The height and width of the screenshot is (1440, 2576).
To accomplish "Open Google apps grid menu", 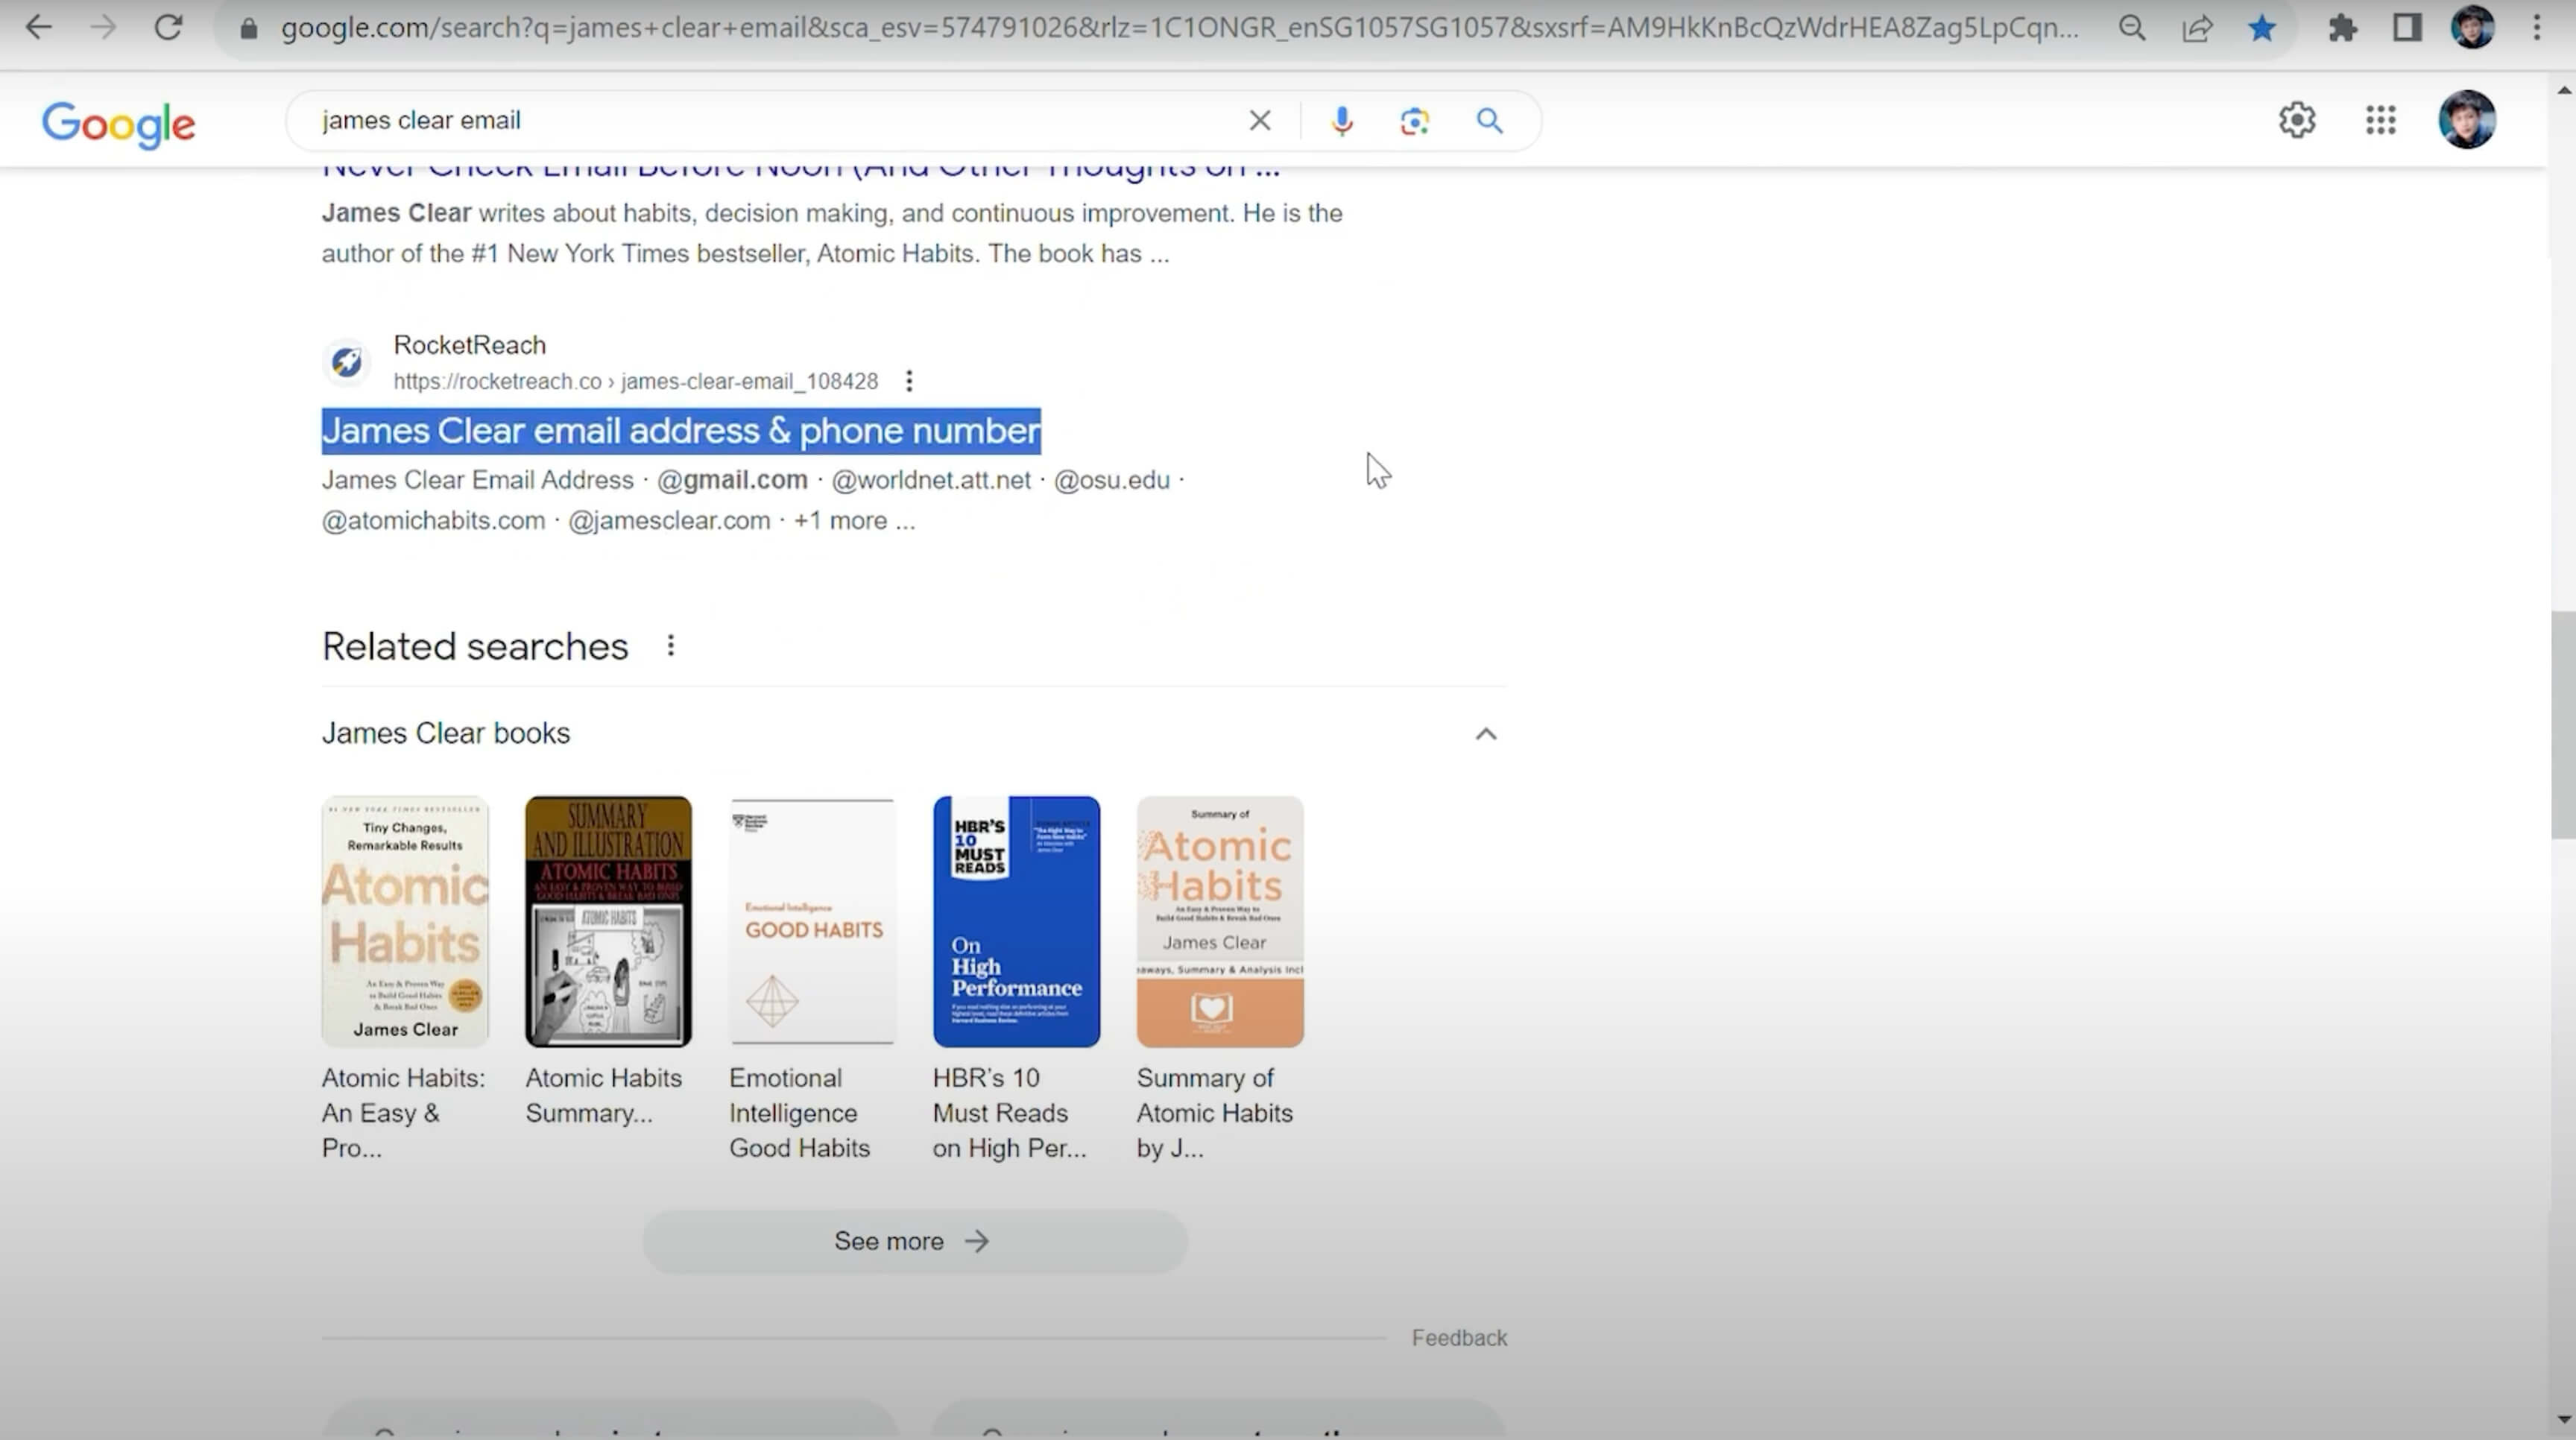I will pos(2380,120).
